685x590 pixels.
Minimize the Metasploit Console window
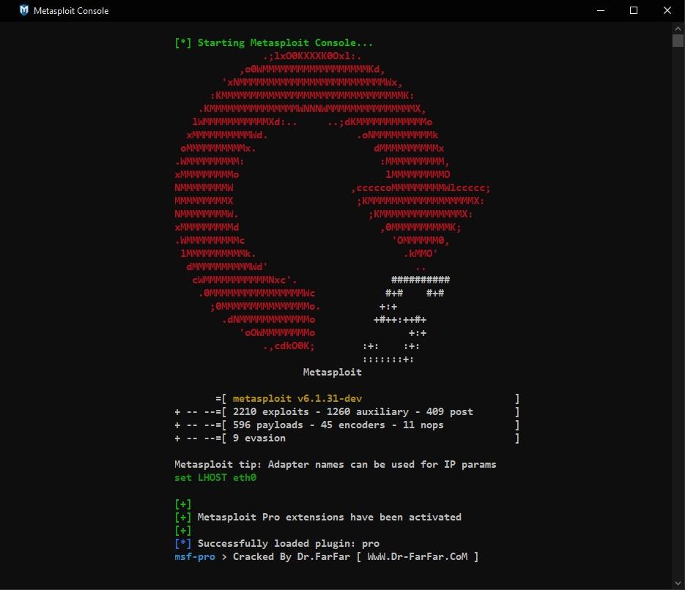601,10
